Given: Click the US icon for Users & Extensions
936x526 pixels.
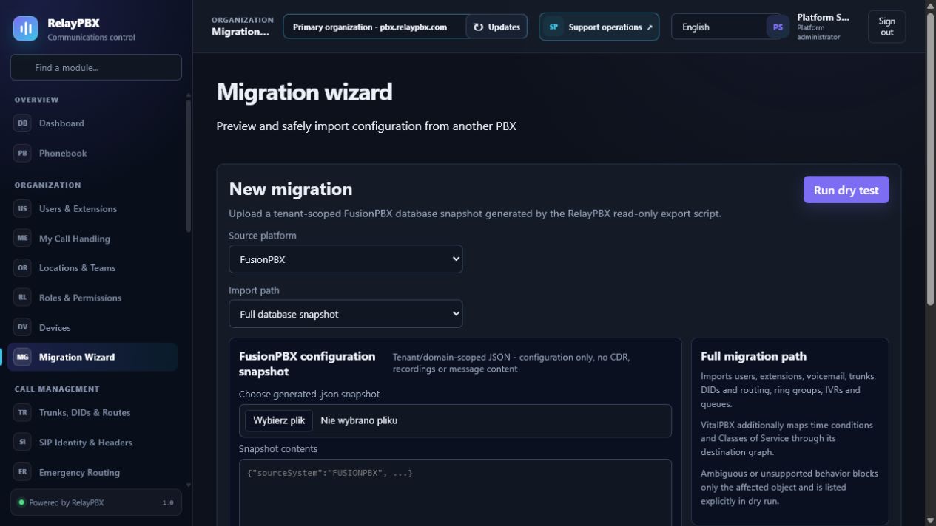Looking at the screenshot, I should [x=22, y=209].
